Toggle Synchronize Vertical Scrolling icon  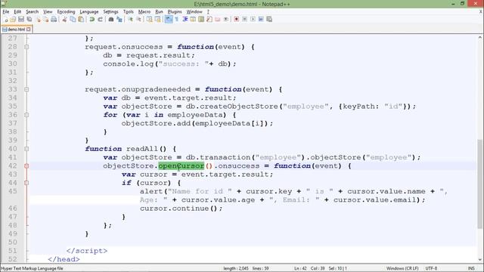(x=150, y=19)
